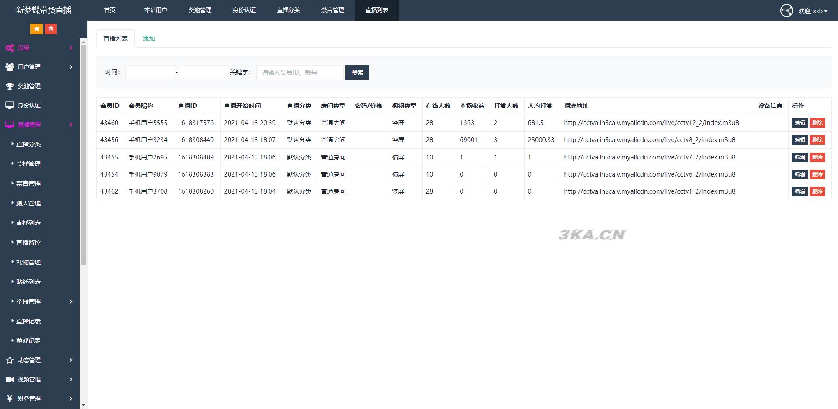The height and width of the screenshot is (409, 838).
Task: Expand the 设置 sidebar chevron
Action: coord(71,48)
